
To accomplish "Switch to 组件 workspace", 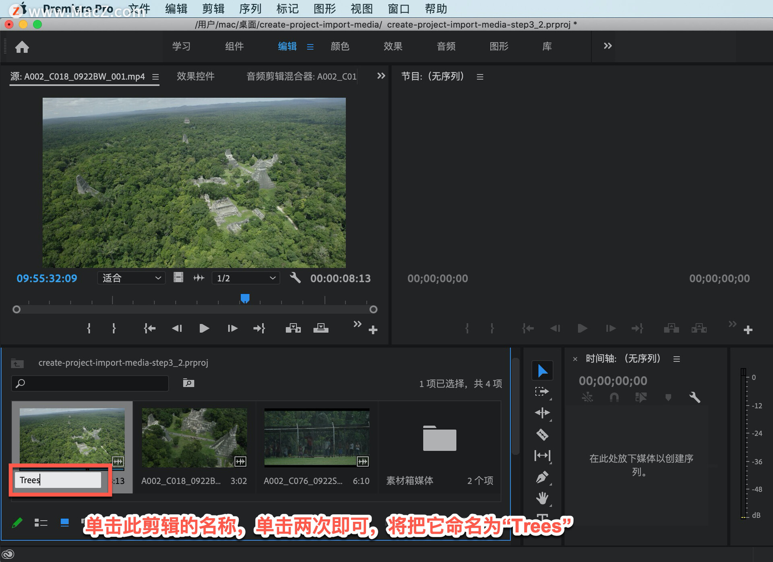I will [234, 46].
